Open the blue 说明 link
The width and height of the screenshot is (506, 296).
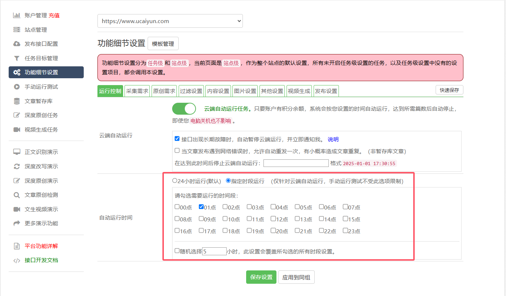click(333, 140)
